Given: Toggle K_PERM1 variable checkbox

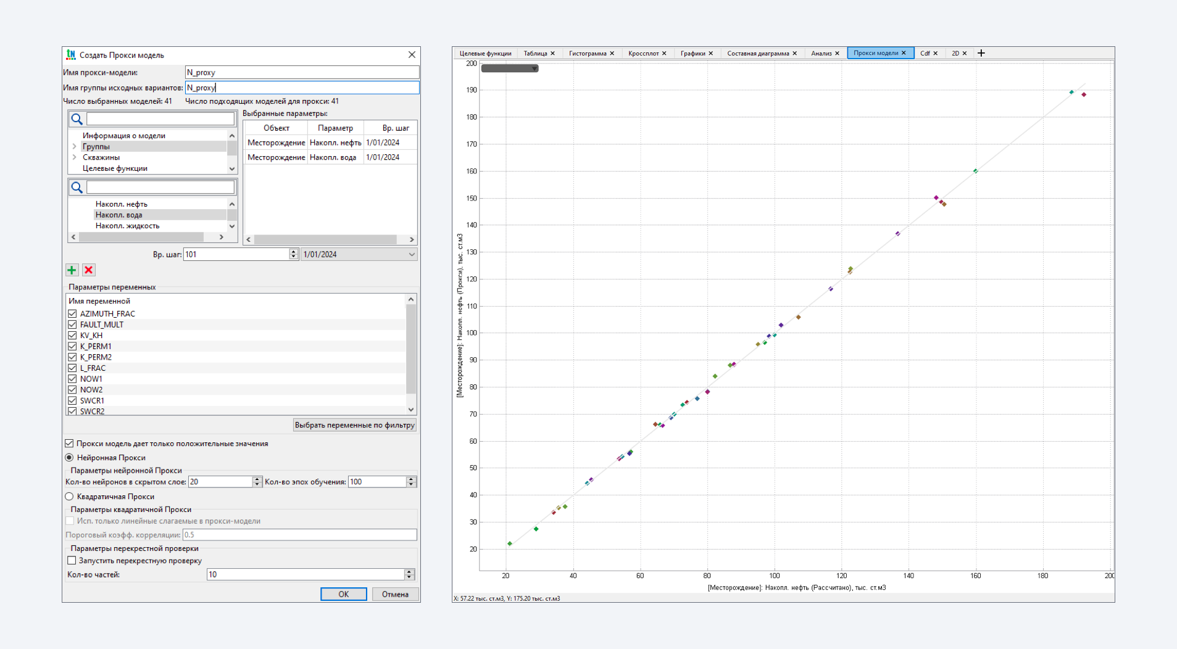Looking at the screenshot, I should (72, 346).
